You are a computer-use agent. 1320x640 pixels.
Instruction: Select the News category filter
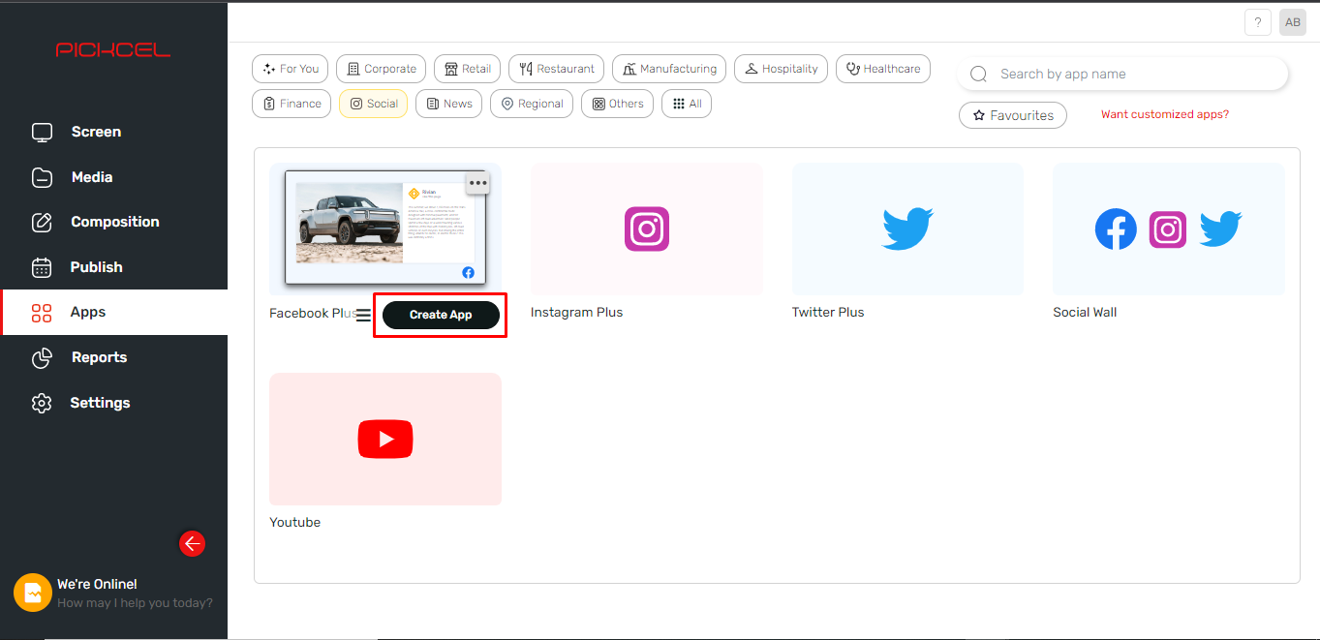[448, 104]
